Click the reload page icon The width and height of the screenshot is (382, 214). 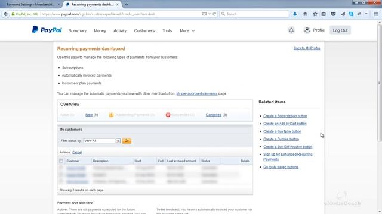(x=214, y=14)
